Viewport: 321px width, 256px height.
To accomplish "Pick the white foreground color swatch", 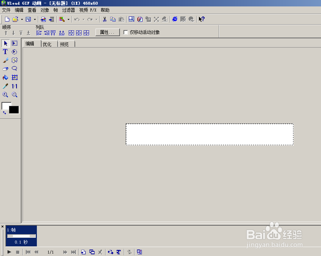I will [x=5, y=105].
